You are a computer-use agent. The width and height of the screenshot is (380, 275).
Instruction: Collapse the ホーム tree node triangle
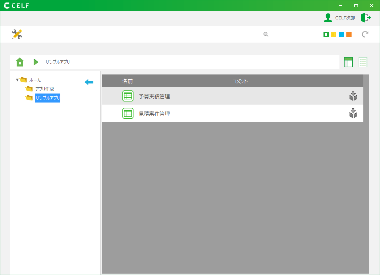tap(17, 80)
